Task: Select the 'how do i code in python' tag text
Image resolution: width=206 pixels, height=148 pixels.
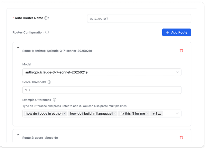Action: (44, 113)
